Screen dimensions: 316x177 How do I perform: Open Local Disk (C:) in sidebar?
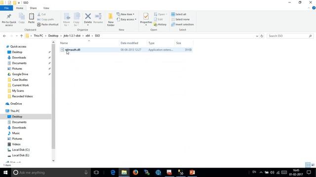[21, 149]
